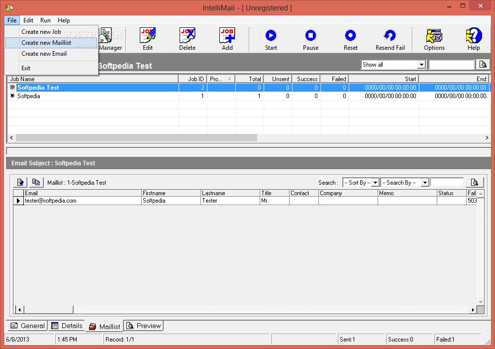Image resolution: width=495 pixels, height=349 pixels.
Task: Click the Failed column header
Action: [x=335, y=79]
